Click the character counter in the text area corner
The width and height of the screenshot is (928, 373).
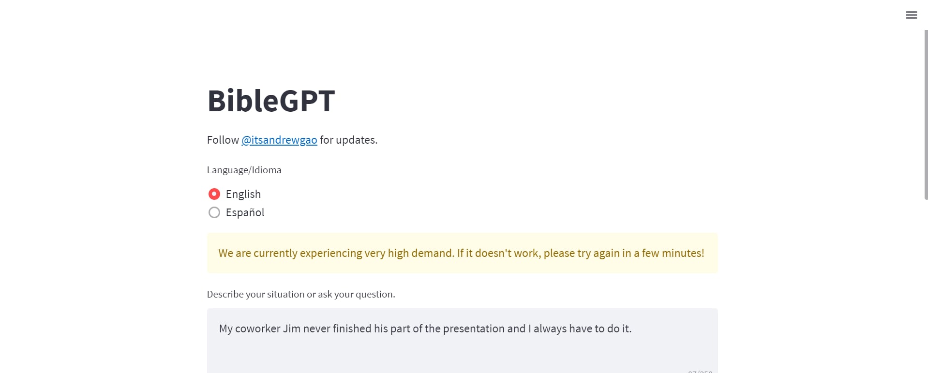(700, 371)
